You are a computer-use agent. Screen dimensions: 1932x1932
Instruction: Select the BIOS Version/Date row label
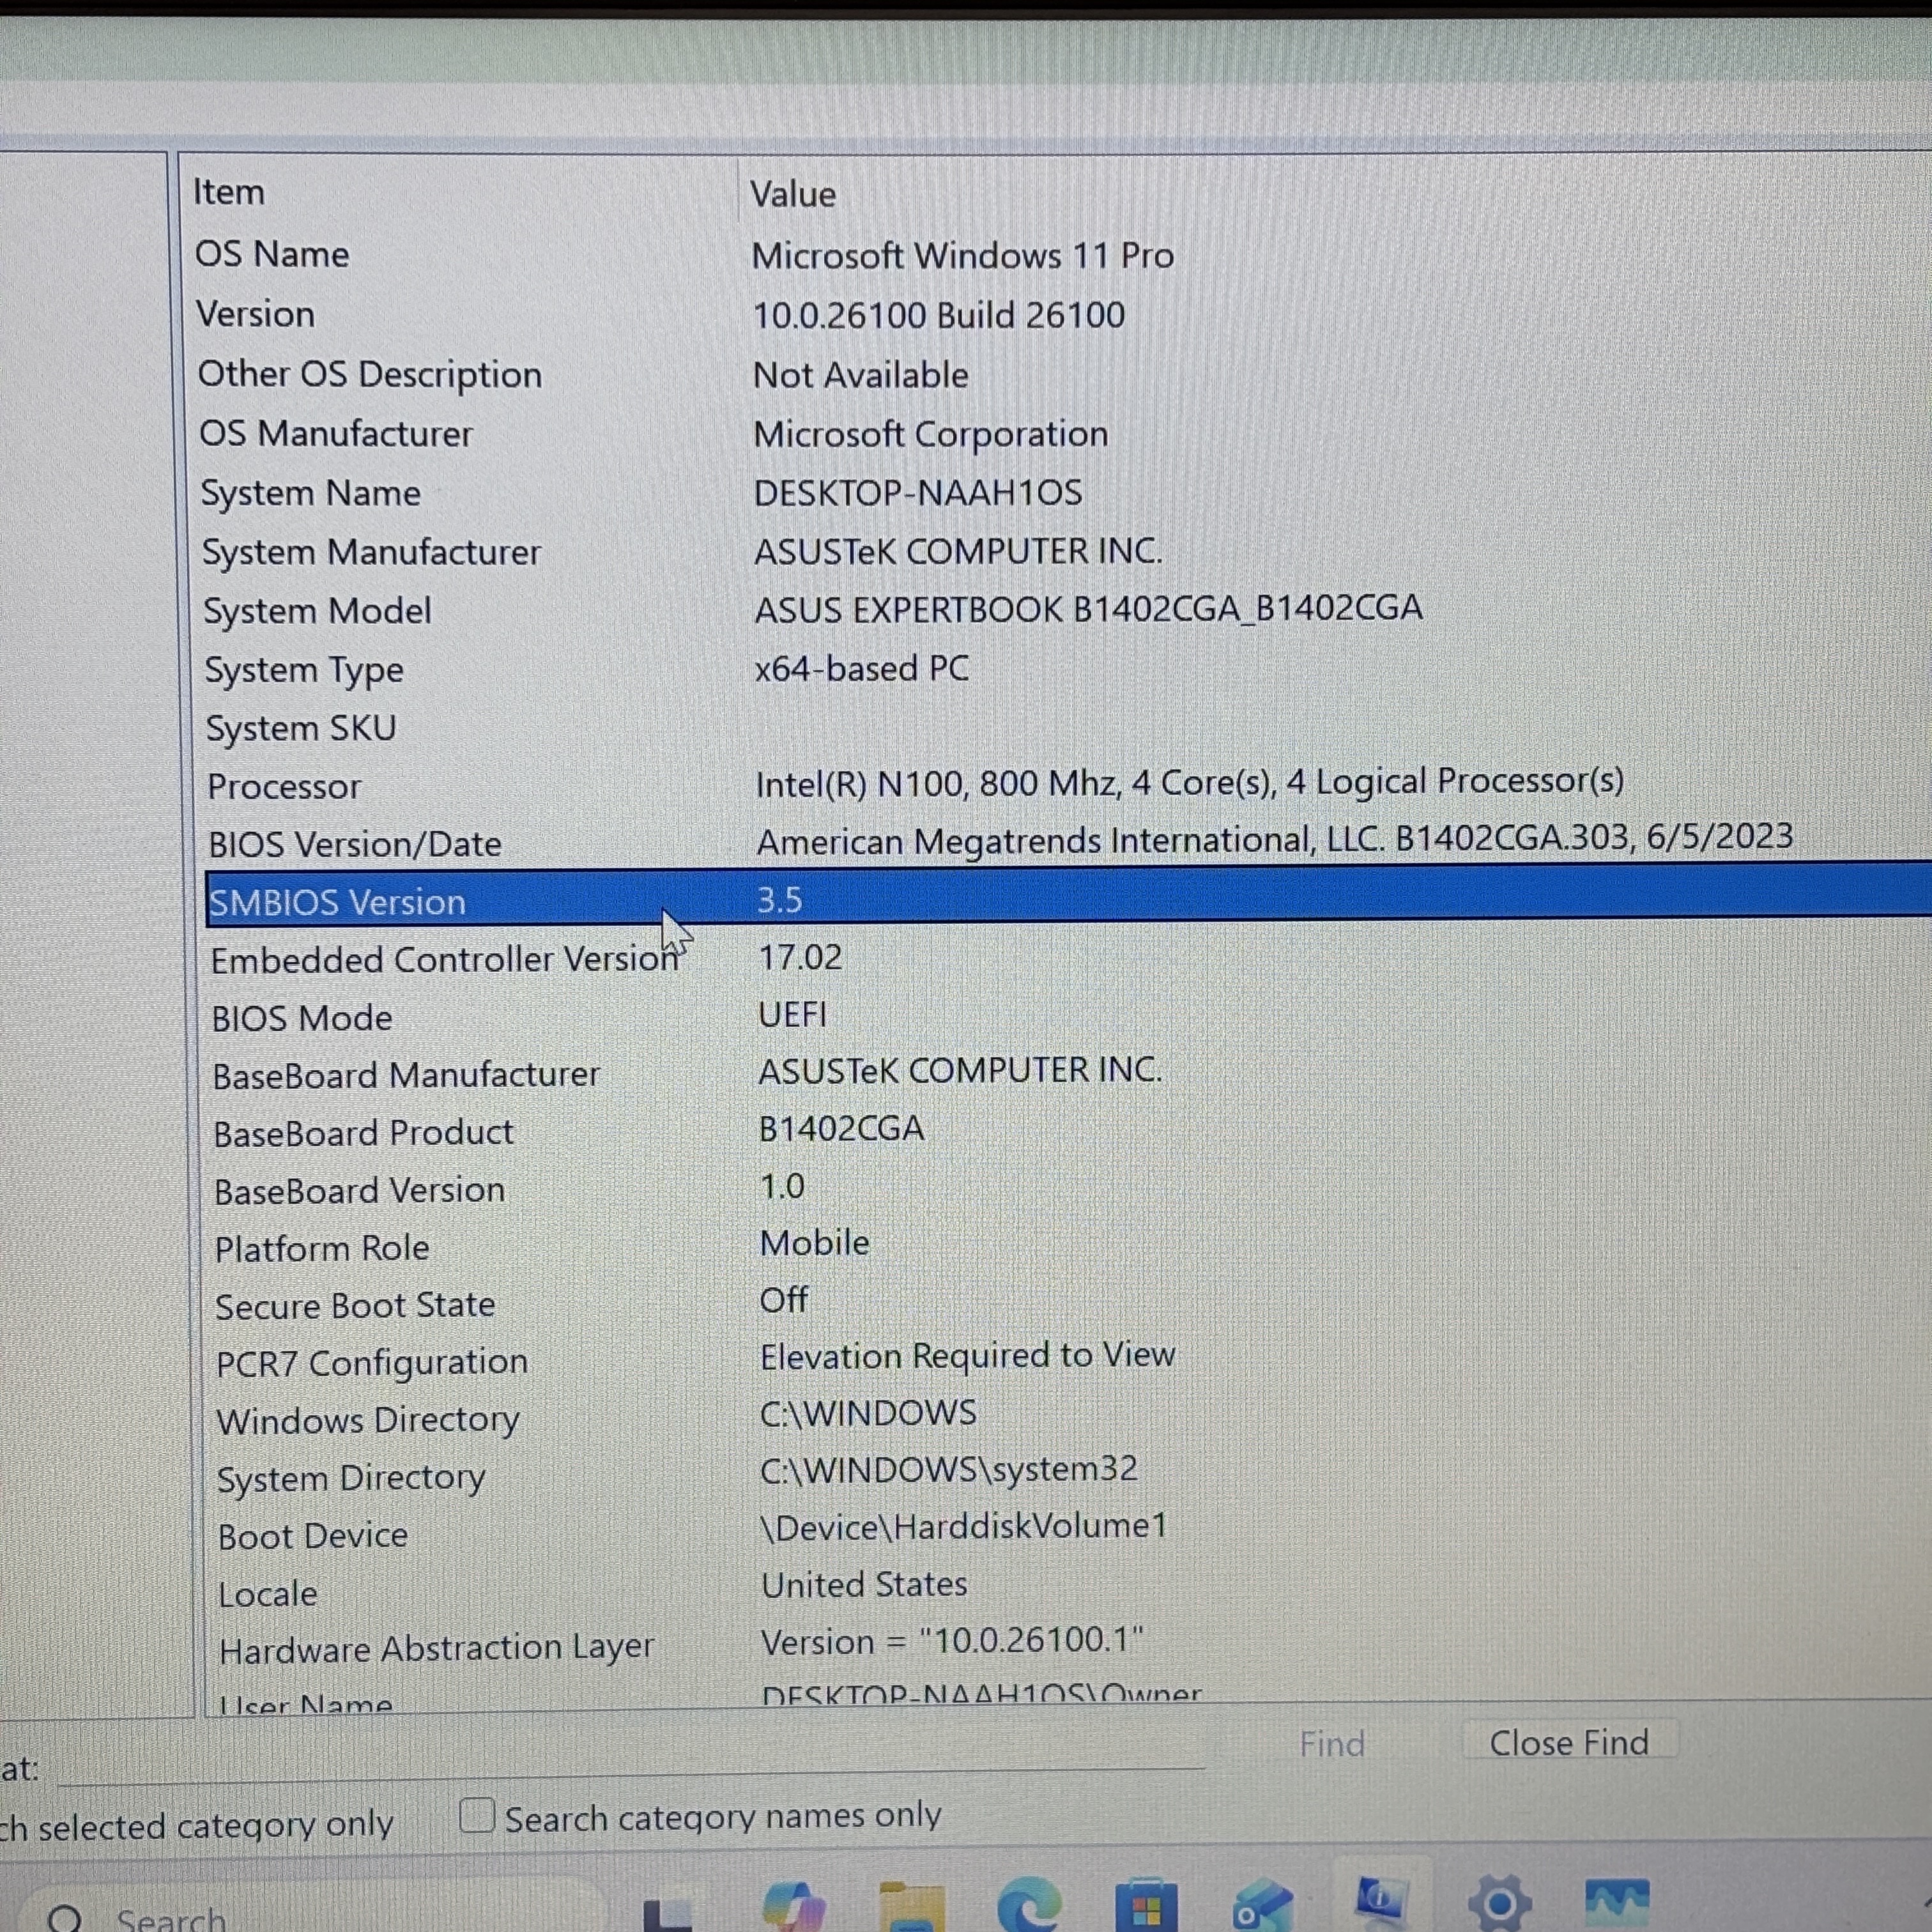[355, 845]
